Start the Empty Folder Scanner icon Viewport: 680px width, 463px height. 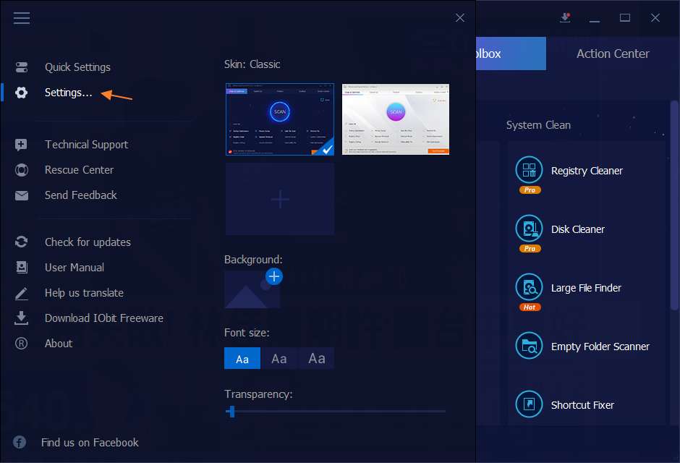point(529,346)
